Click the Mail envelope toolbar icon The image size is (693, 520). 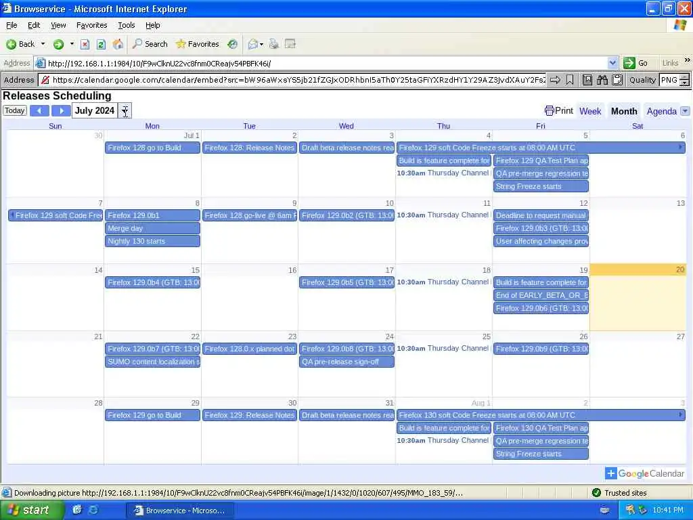click(x=253, y=44)
